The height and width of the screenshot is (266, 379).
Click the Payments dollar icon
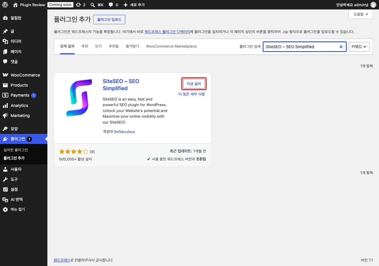pos(5,95)
